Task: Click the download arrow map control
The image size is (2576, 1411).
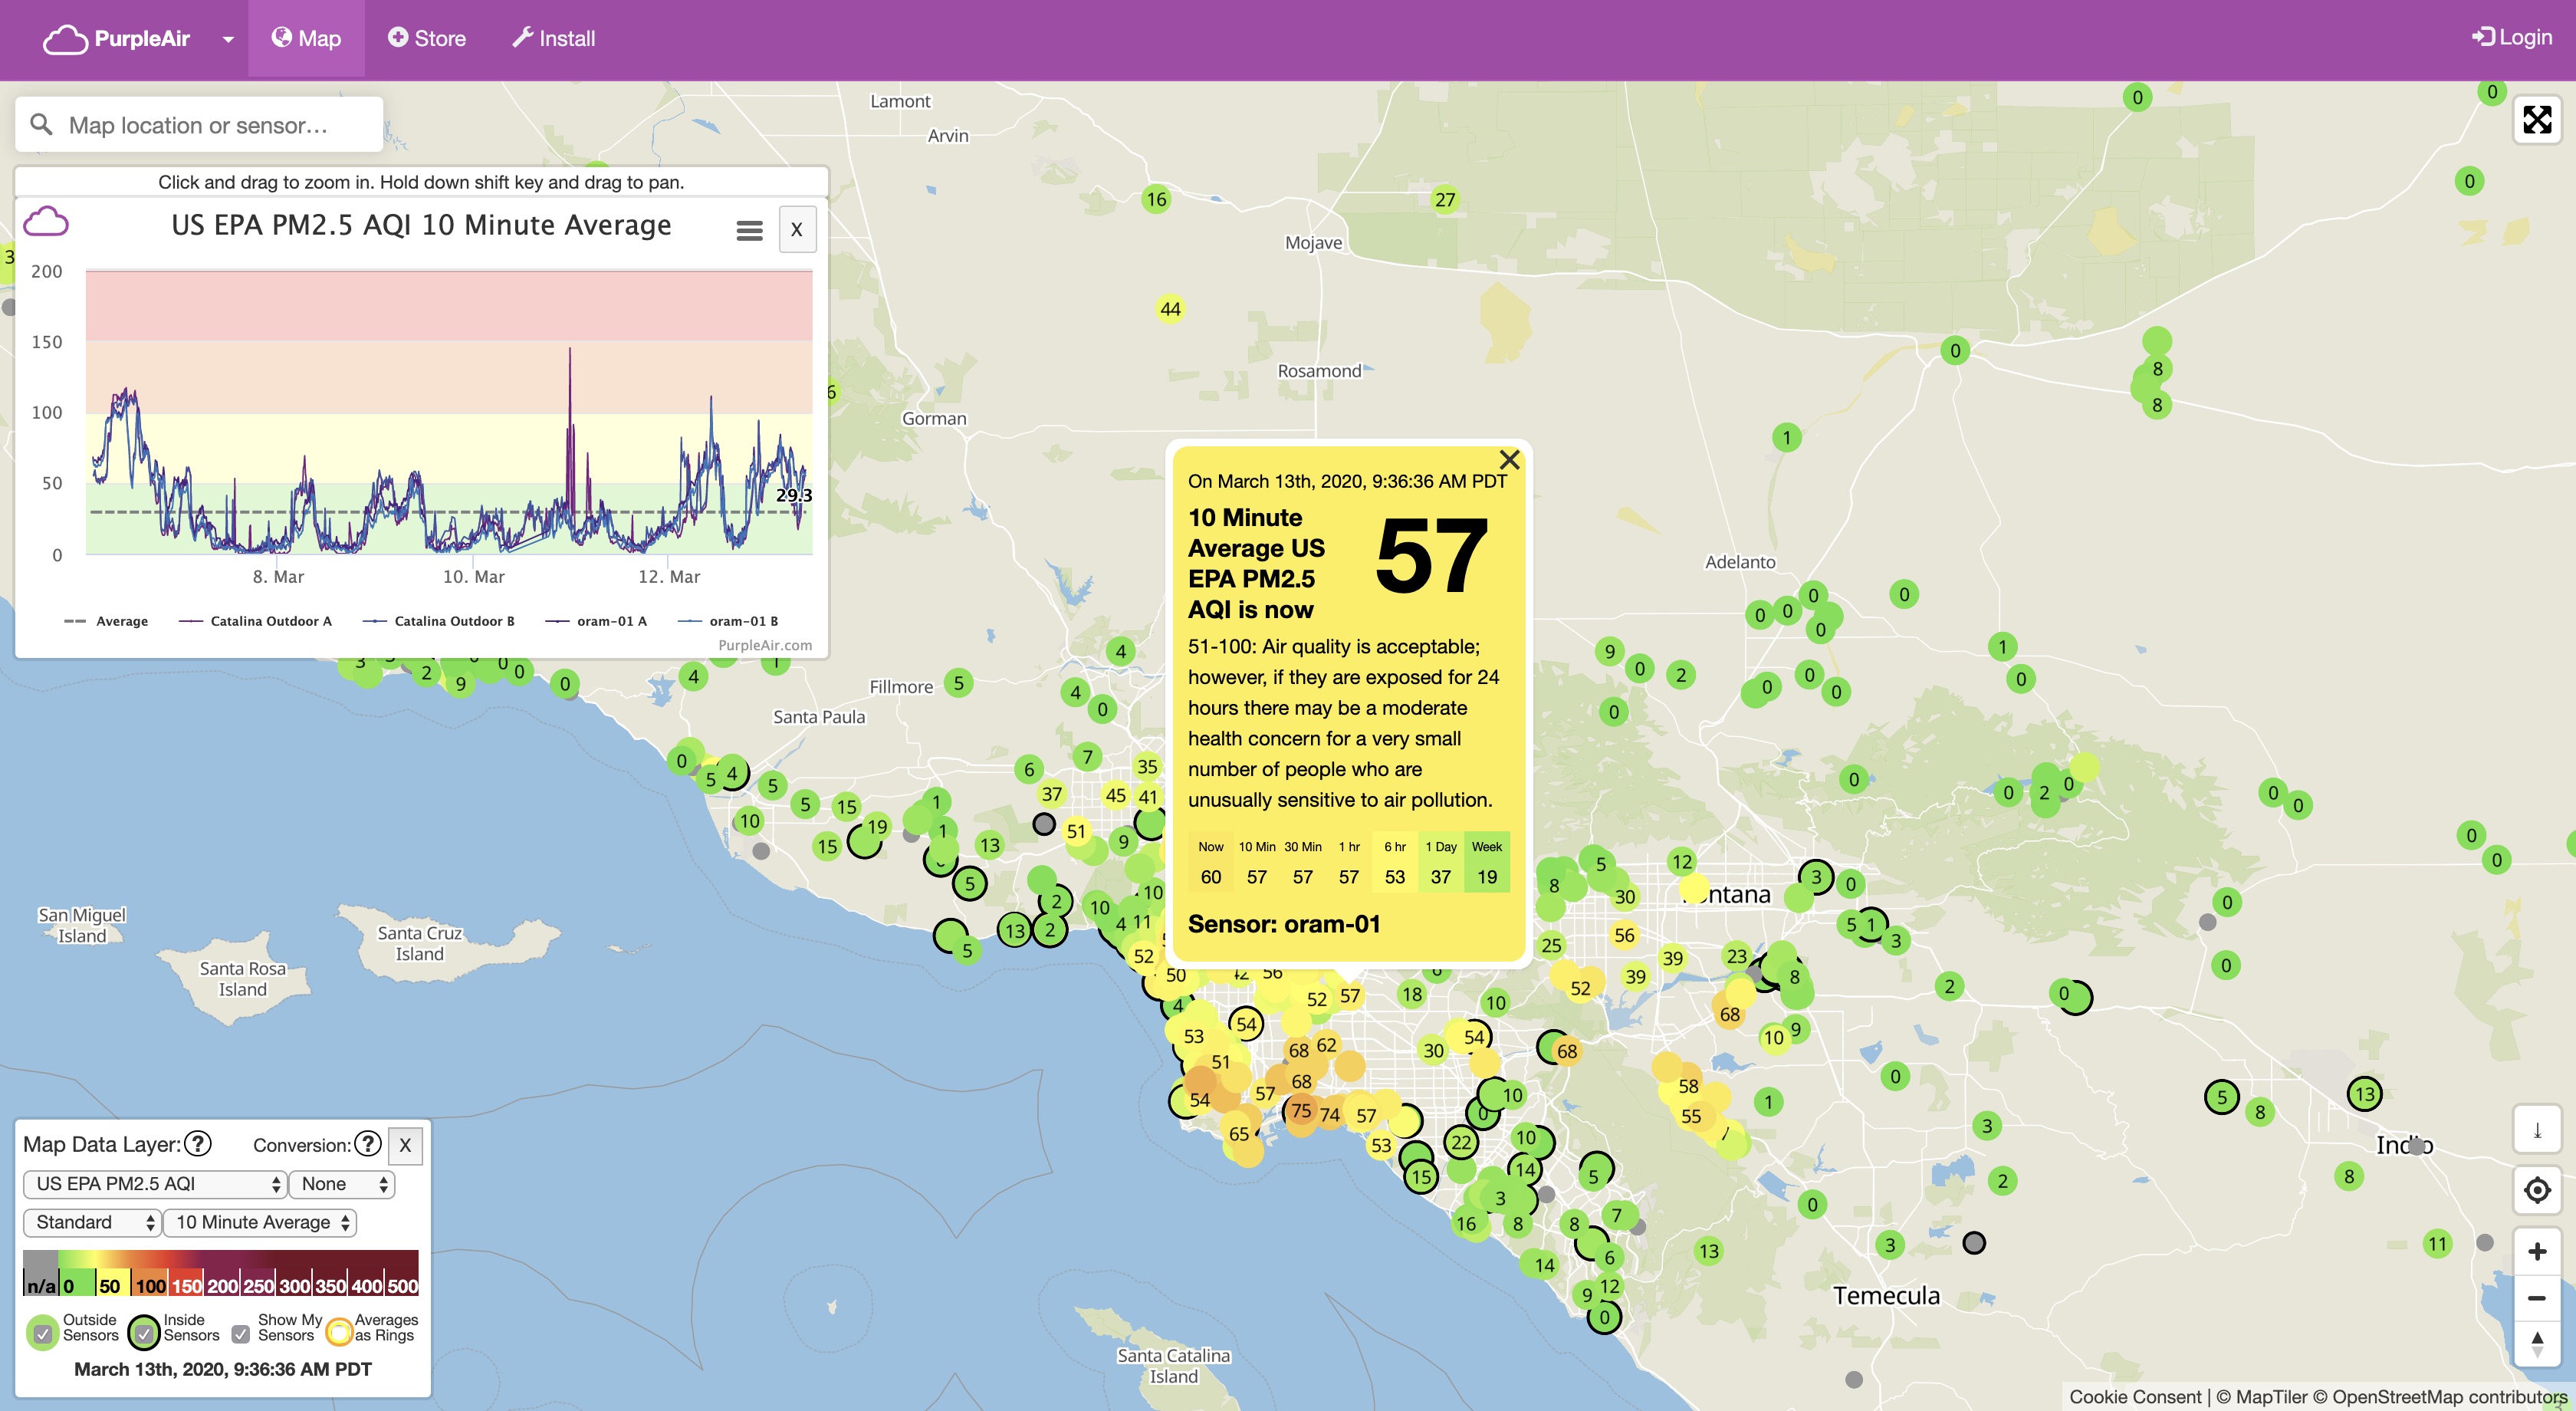Action: pyautogui.click(x=2537, y=1130)
